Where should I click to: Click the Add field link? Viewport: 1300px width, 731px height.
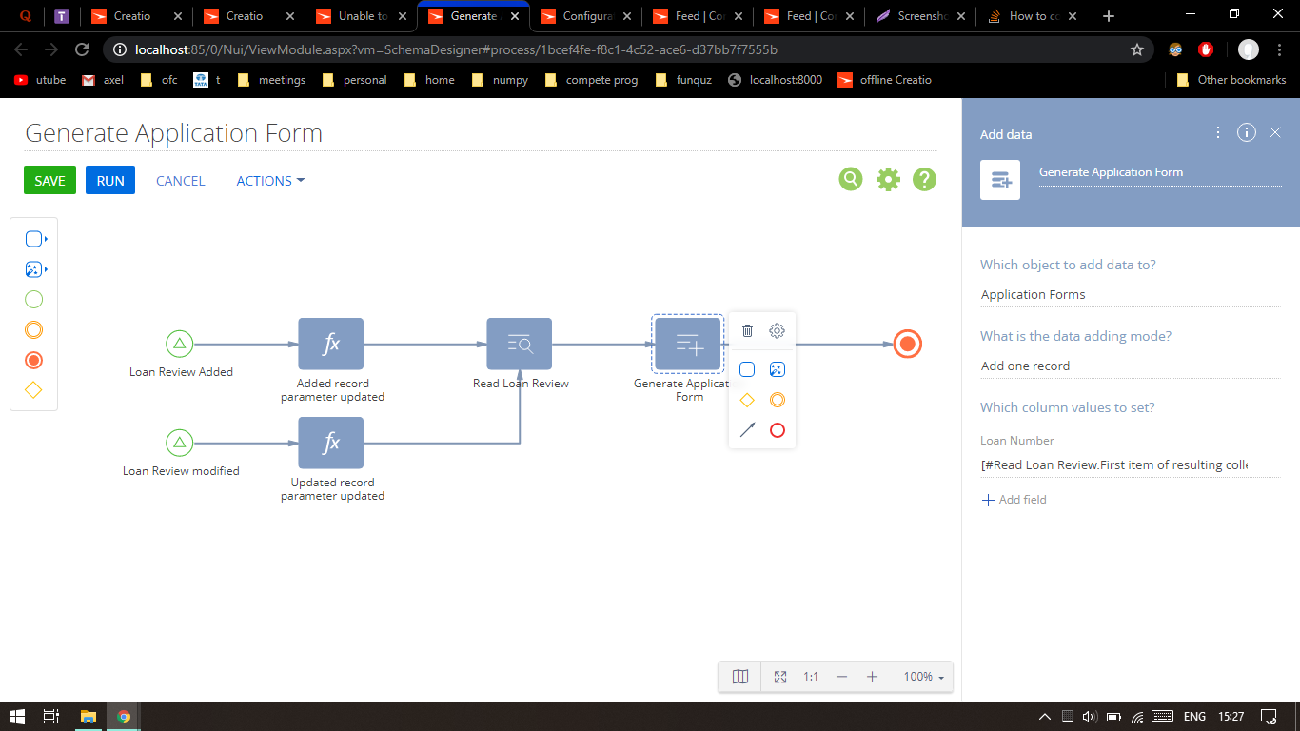[x=1014, y=500]
